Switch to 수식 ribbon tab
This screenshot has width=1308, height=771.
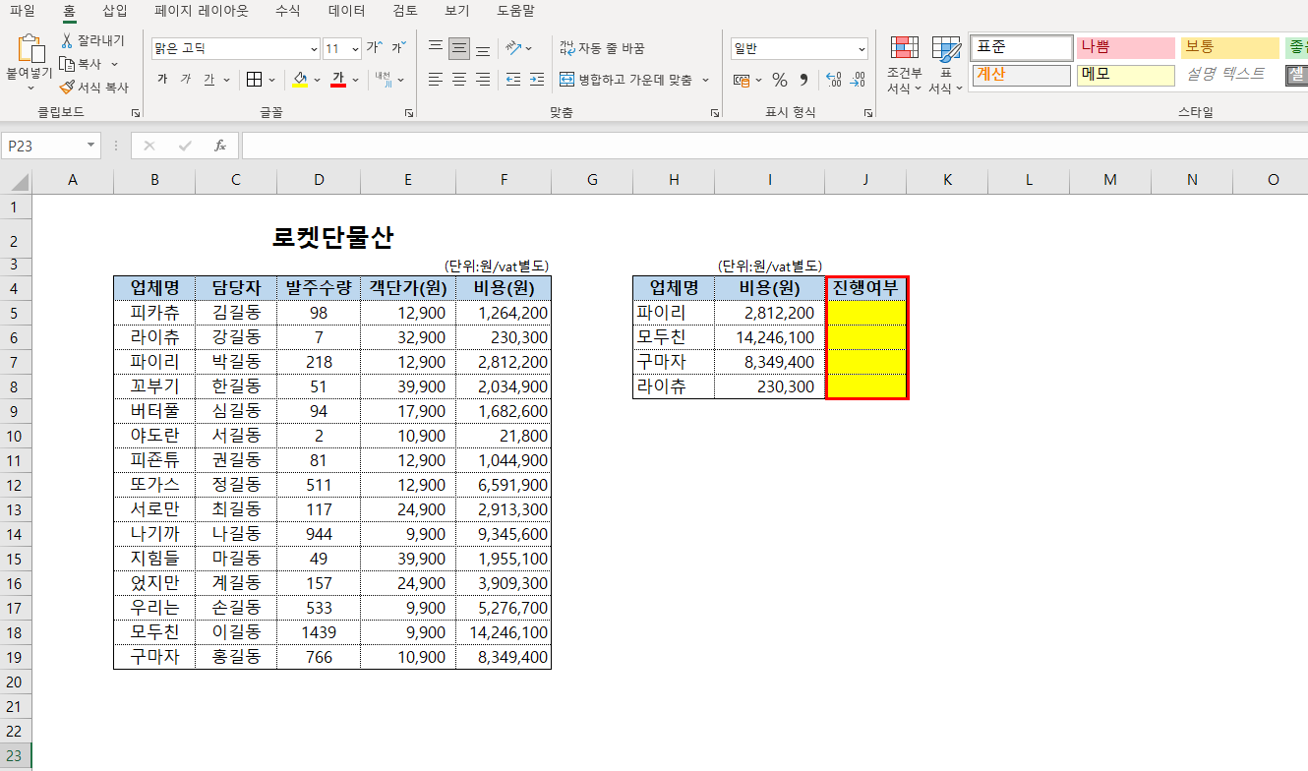click(x=288, y=12)
